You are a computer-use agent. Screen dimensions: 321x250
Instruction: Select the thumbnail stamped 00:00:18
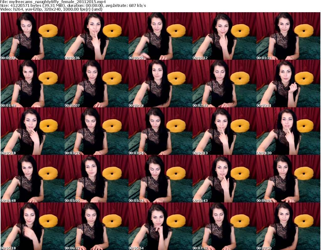[33, 36]
